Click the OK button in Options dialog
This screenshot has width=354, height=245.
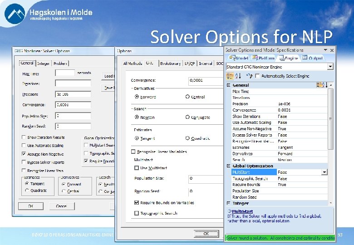206,234
